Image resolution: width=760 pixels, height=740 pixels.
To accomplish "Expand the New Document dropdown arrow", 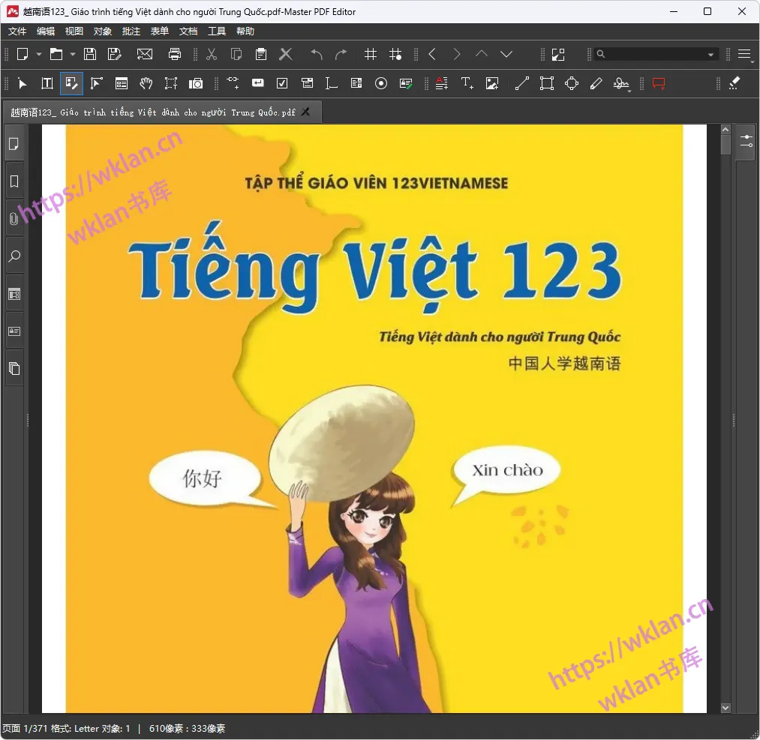I will click(x=39, y=54).
